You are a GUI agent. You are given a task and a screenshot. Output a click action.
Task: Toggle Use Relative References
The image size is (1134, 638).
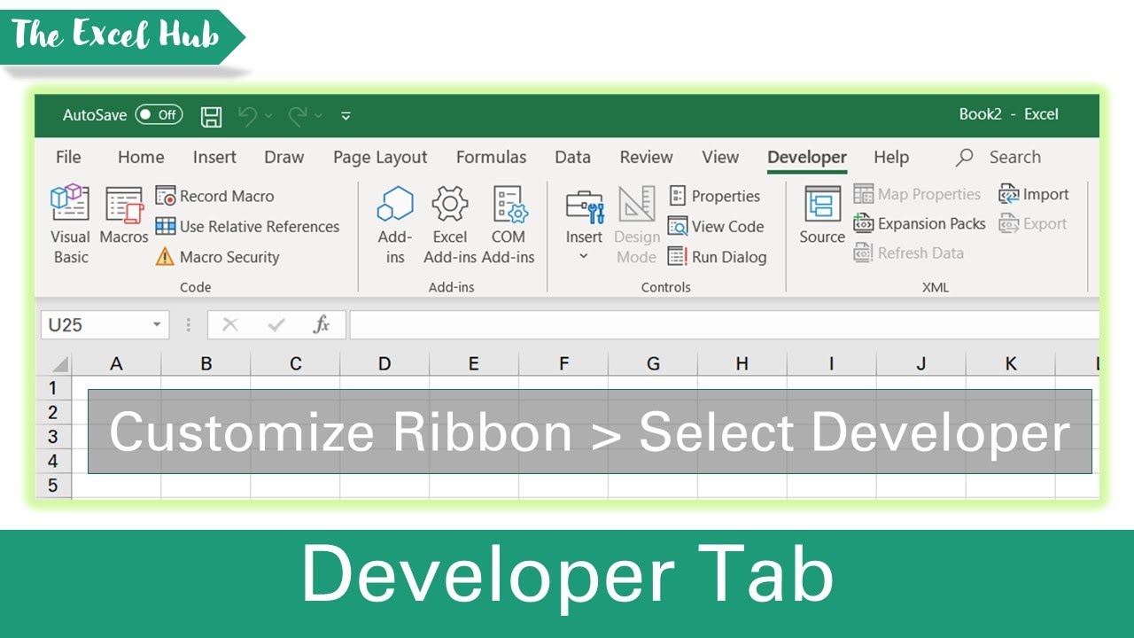tap(247, 226)
